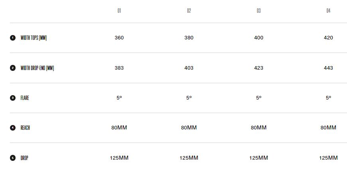Select the 04 size column header
The image size is (347, 172).
click(x=328, y=11)
